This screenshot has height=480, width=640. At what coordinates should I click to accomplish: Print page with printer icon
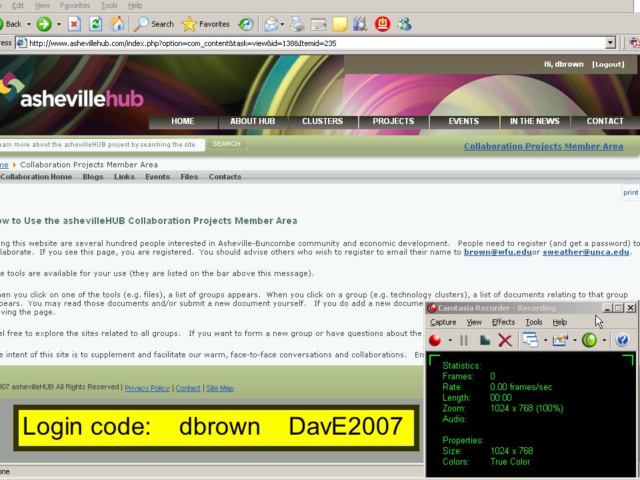pos(297,24)
